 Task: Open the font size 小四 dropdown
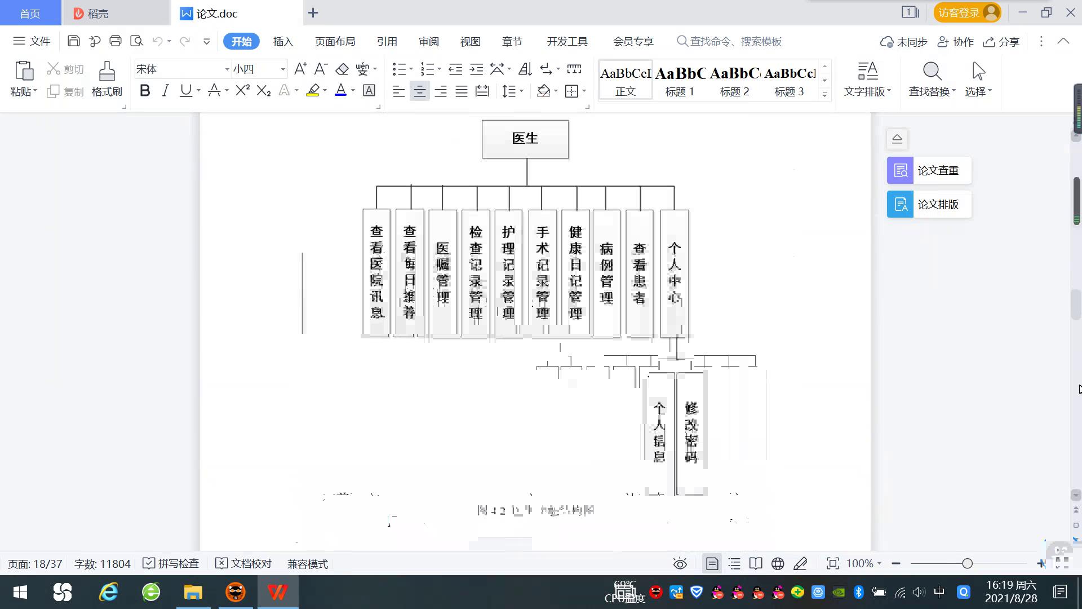(x=283, y=69)
